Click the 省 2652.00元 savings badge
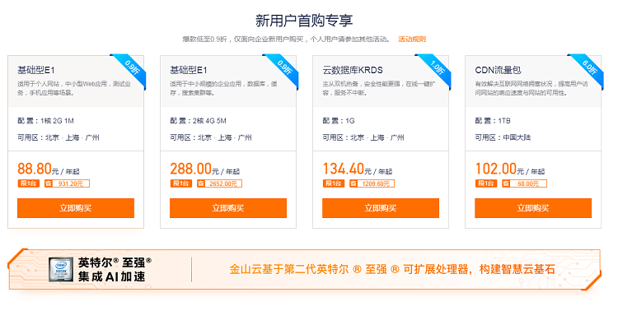 [x=219, y=183]
